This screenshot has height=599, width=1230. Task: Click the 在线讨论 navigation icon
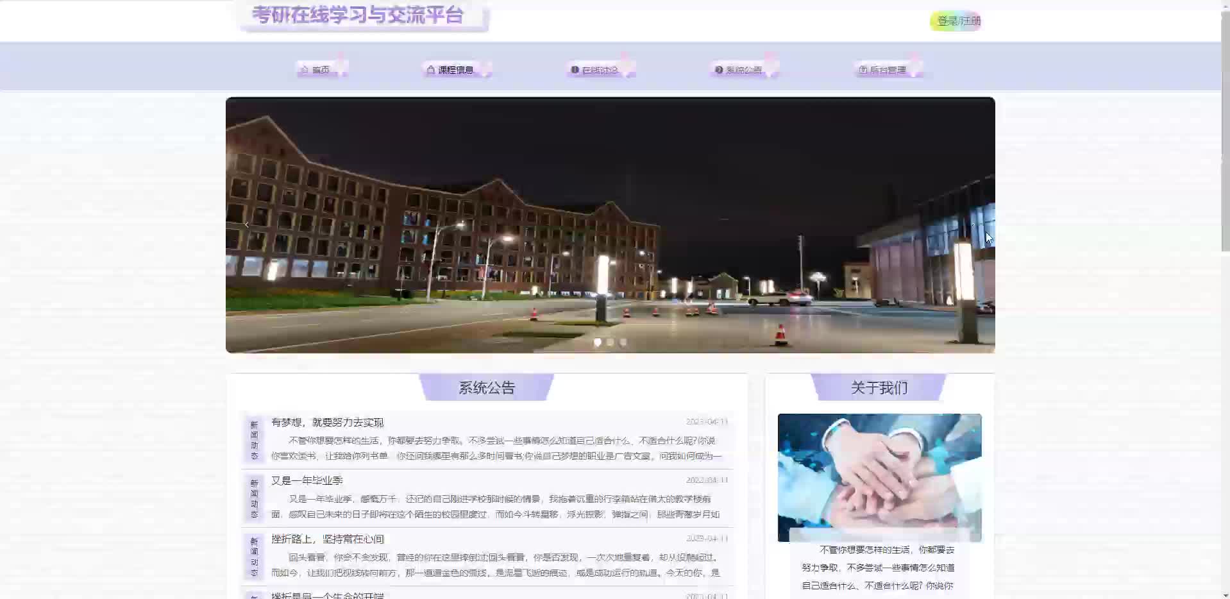(575, 70)
